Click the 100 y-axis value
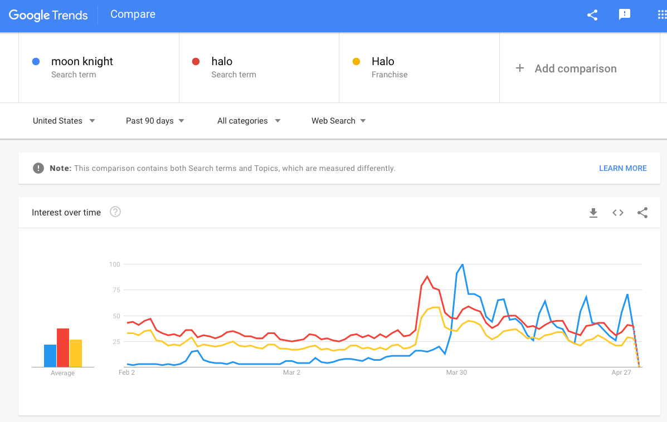 pos(115,264)
